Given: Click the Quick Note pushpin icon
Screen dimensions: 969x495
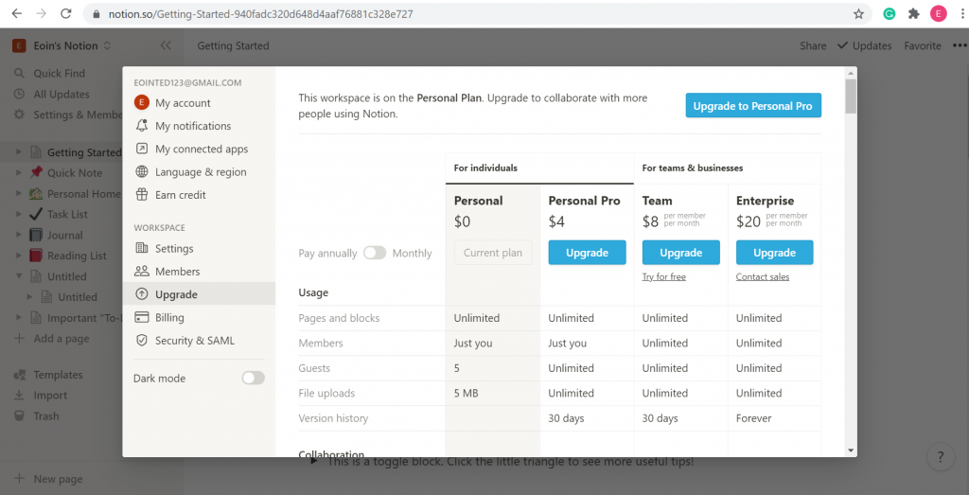Looking at the screenshot, I should pos(36,172).
